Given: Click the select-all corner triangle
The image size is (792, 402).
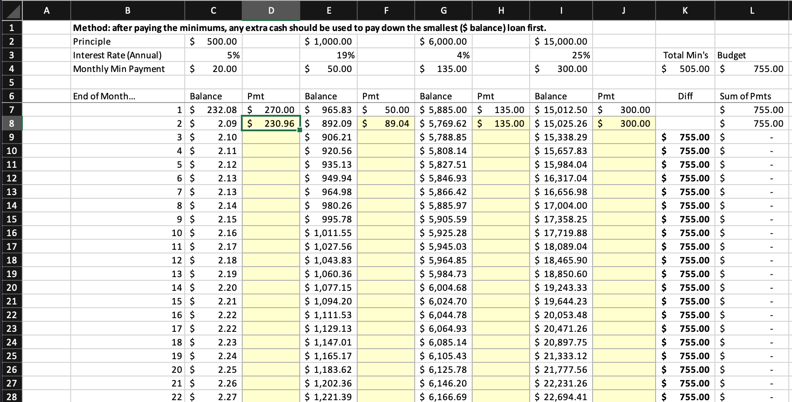Looking at the screenshot, I should point(11,10).
